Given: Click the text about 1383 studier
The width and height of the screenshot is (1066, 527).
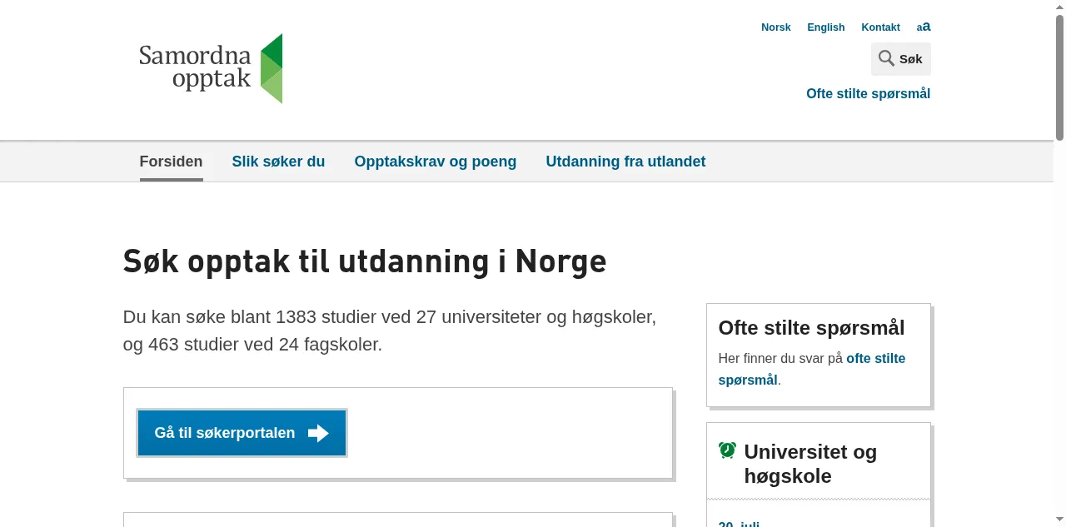Looking at the screenshot, I should [x=390, y=331].
